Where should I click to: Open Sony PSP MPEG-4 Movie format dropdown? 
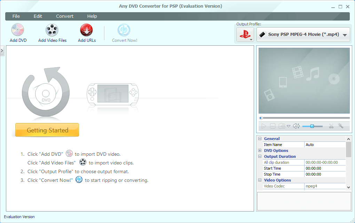click(303, 35)
